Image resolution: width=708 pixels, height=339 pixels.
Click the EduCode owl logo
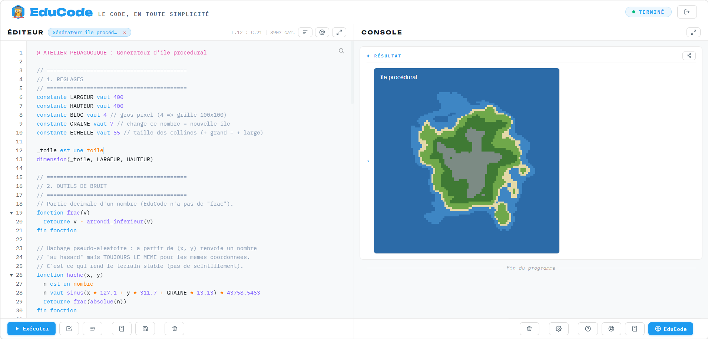18,12
